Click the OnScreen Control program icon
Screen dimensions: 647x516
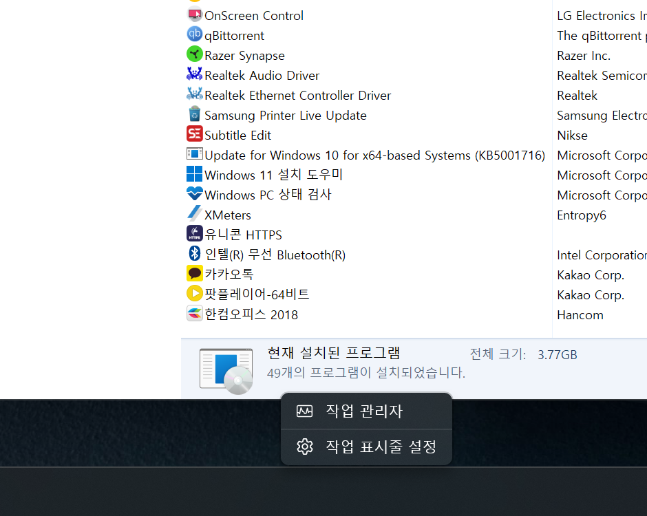point(194,14)
